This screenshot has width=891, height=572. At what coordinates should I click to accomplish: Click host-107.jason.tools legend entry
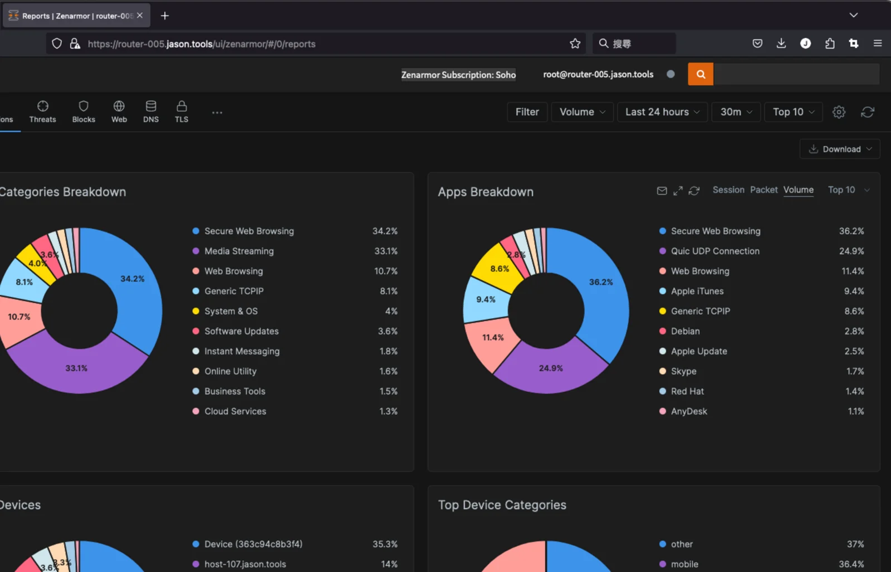tap(295, 564)
